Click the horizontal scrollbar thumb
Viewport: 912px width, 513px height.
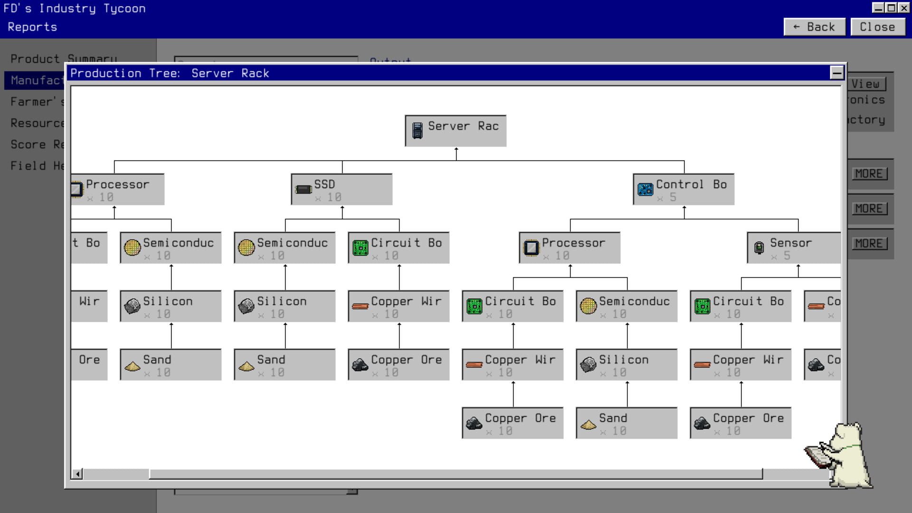pyautogui.click(x=456, y=474)
